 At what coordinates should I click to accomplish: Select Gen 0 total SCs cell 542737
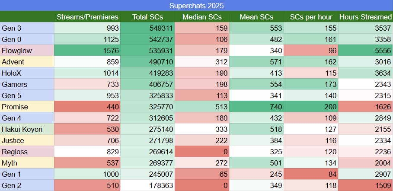(x=147, y=39)
